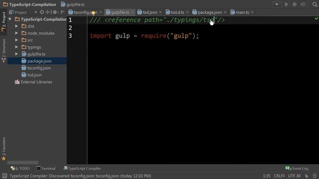The width and height of the screenshot is (319, 179).
Task: Toggle the Structure side tool window
Action: click(3, 51)
